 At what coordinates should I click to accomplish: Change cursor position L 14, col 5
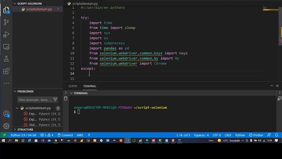pos(183,135)
